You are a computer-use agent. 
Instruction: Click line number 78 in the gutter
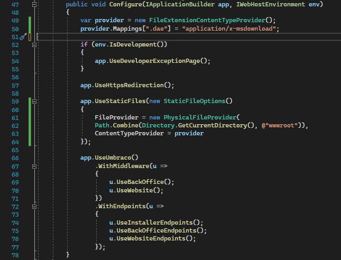pyautogui.click(x=15, y=255)
